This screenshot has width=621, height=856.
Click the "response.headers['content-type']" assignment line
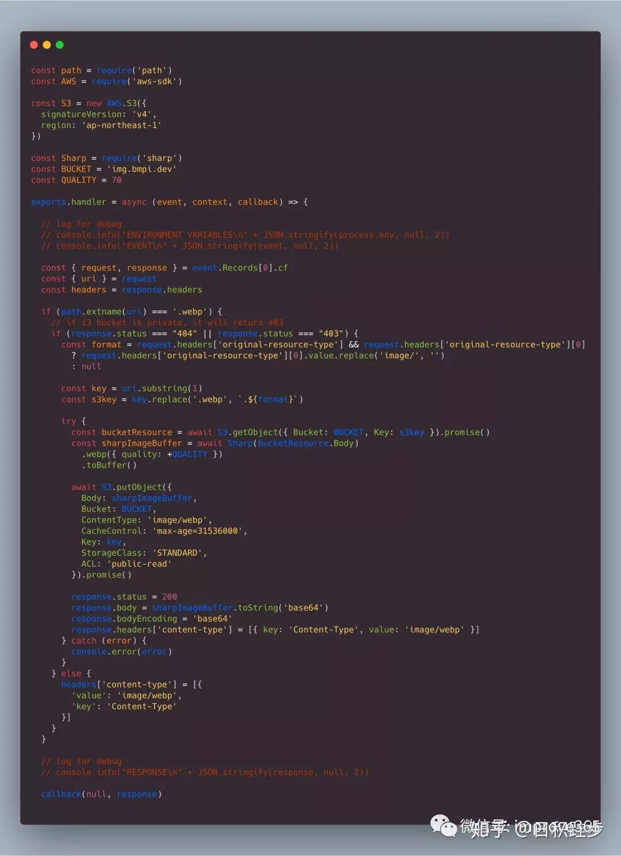275,630
